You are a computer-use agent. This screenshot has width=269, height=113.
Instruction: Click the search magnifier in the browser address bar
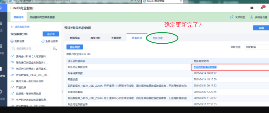132,1
